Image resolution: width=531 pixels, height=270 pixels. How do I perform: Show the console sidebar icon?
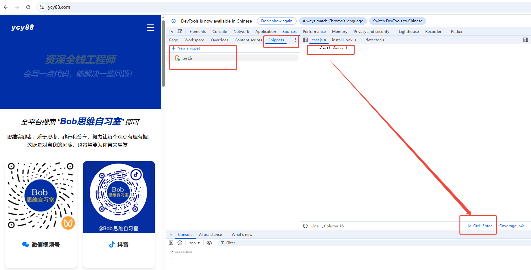pyautogui.click(x=171, y=243)
